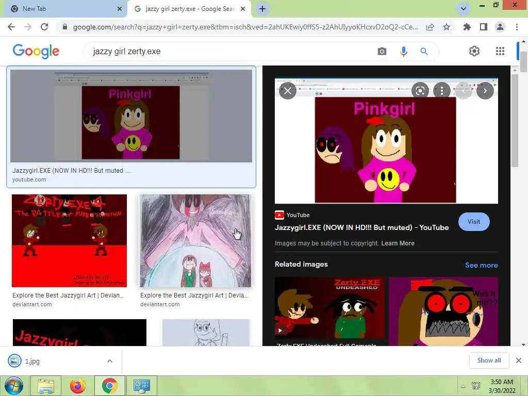Show hidden system tray icons
The width and height of the screenshot is (528, 396).
point(464,386)
